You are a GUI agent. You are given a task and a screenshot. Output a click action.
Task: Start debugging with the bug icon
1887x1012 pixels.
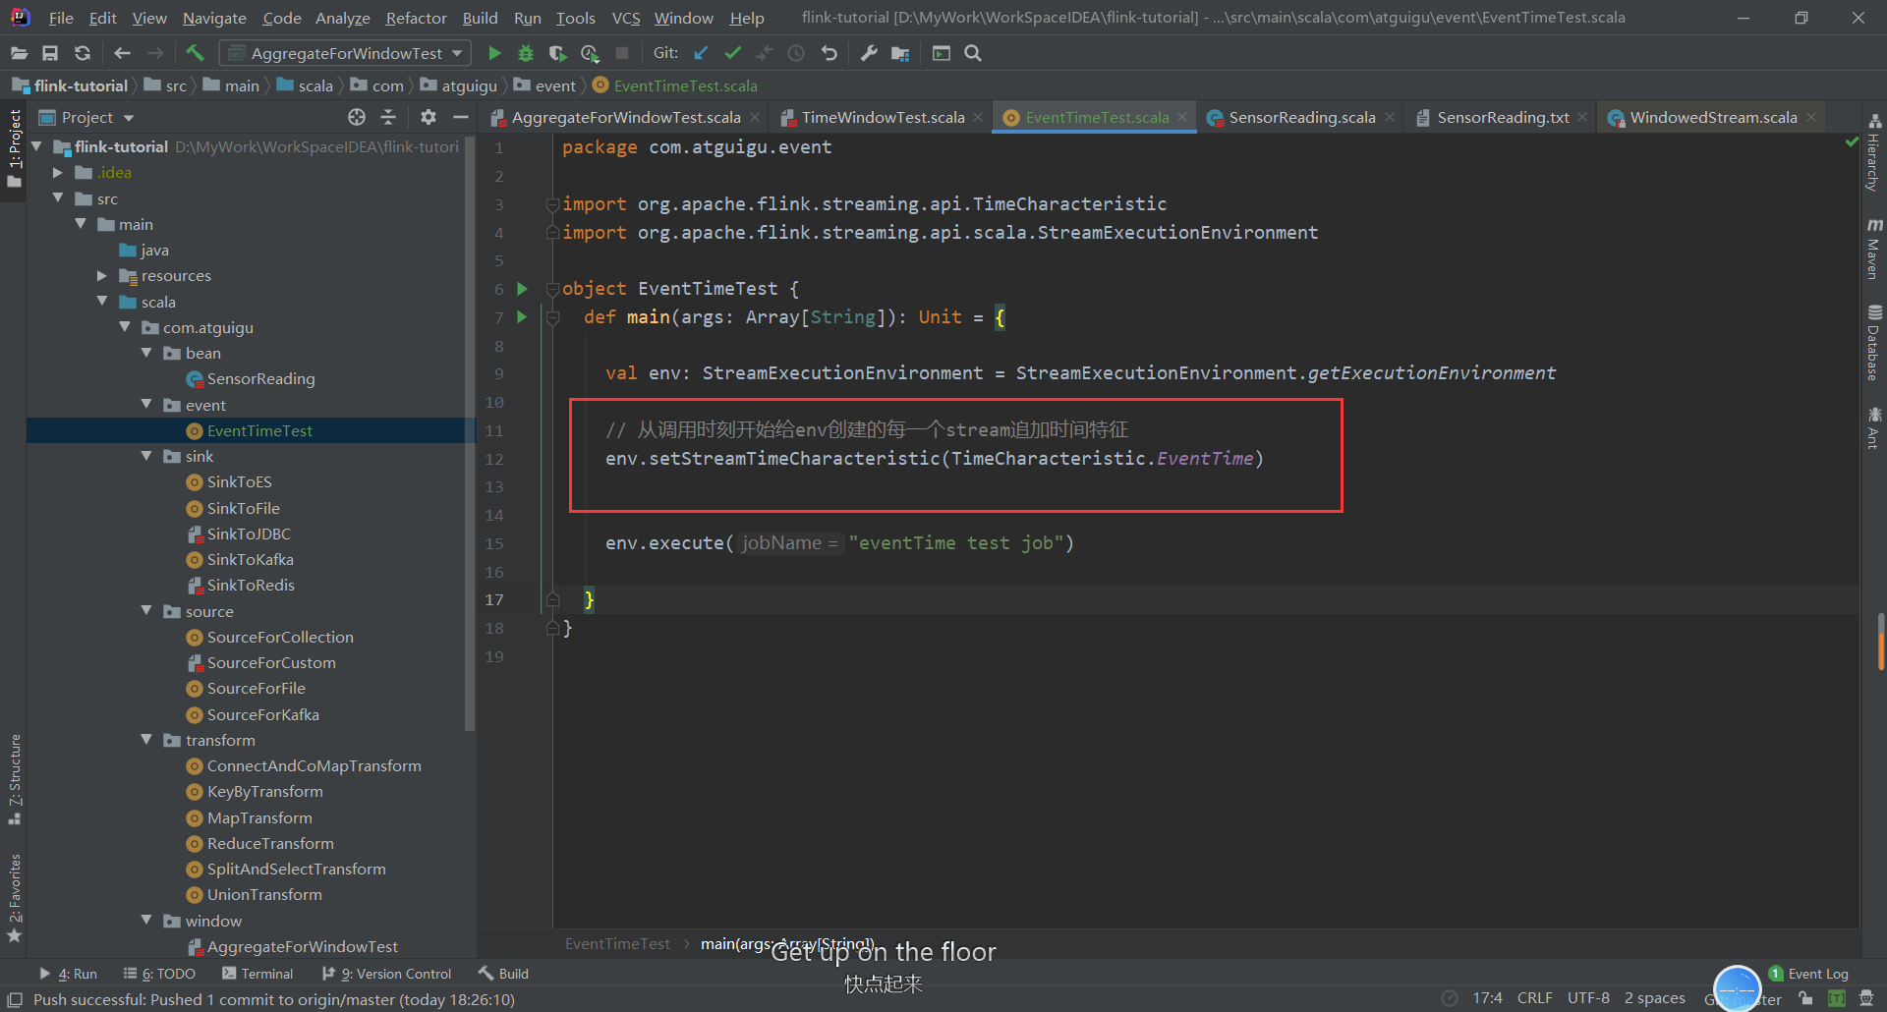(525, 53)
